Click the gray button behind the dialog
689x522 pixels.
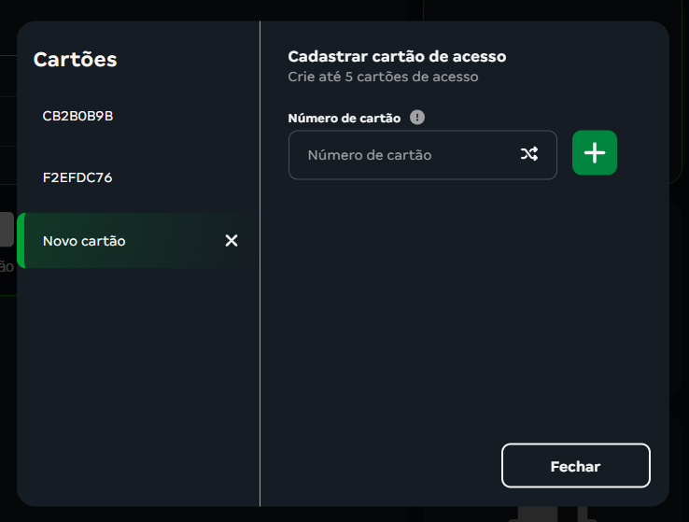[7, 230]
